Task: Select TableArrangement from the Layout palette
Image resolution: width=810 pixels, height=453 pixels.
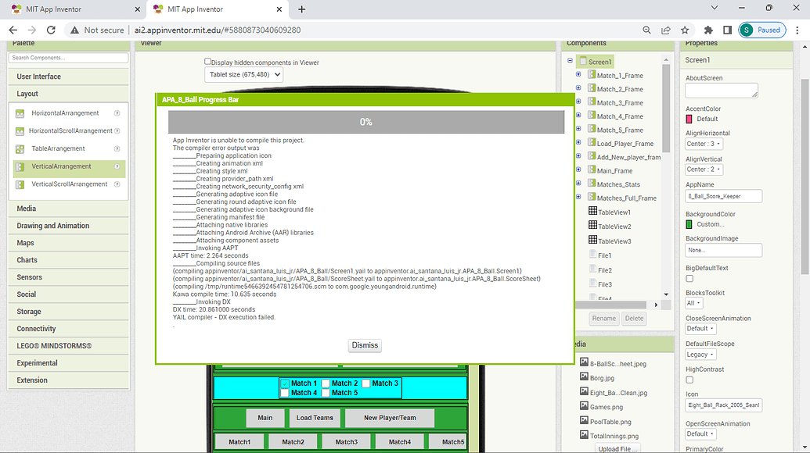Action: tap(63, 148)
